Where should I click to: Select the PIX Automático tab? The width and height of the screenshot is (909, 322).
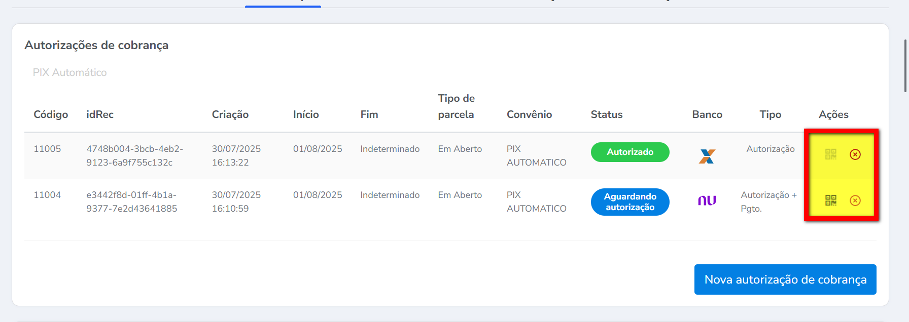click(70, 72)
